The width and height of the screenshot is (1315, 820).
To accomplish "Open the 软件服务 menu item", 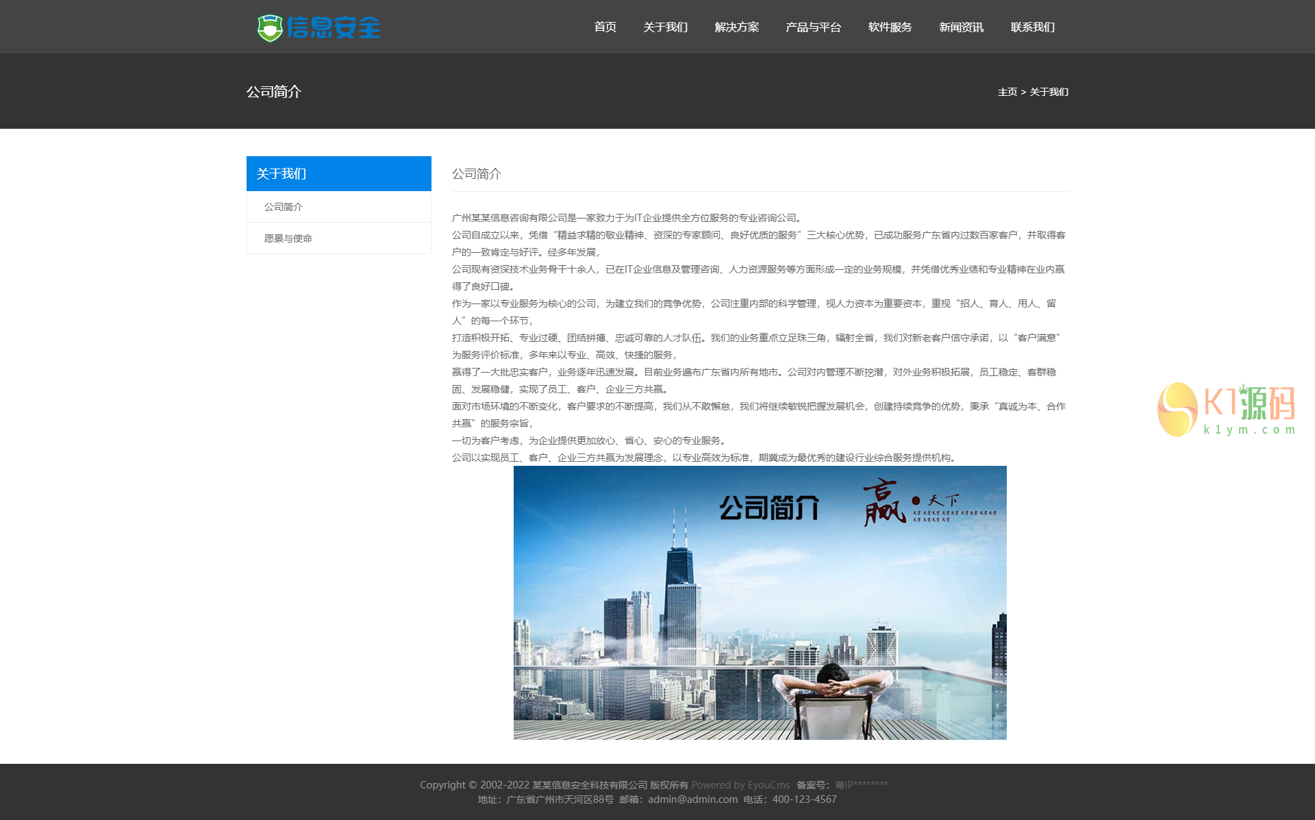I will 890,27.
